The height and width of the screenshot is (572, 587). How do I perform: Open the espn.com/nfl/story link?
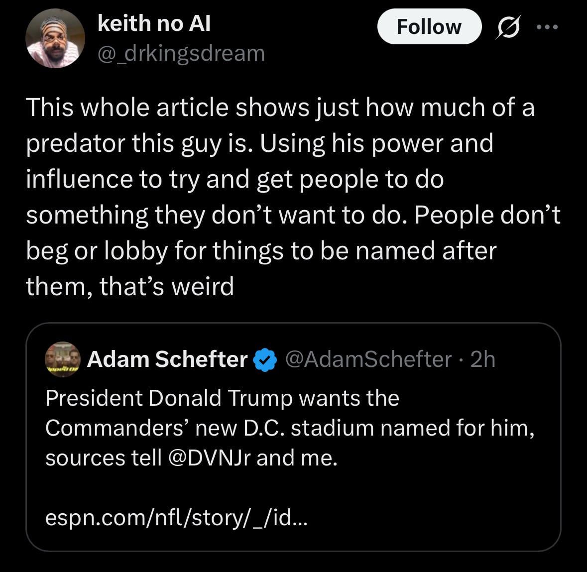177,518
